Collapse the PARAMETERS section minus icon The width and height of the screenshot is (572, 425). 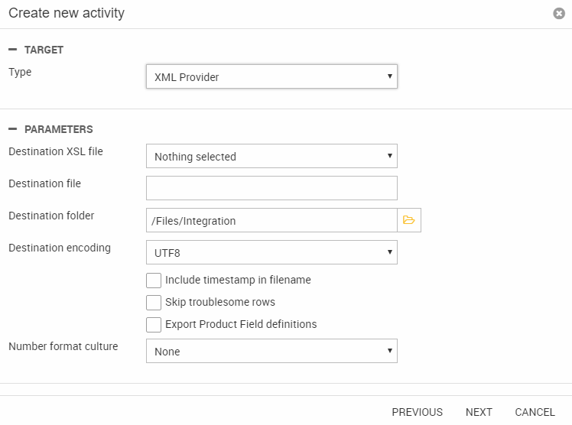point(12,129)
